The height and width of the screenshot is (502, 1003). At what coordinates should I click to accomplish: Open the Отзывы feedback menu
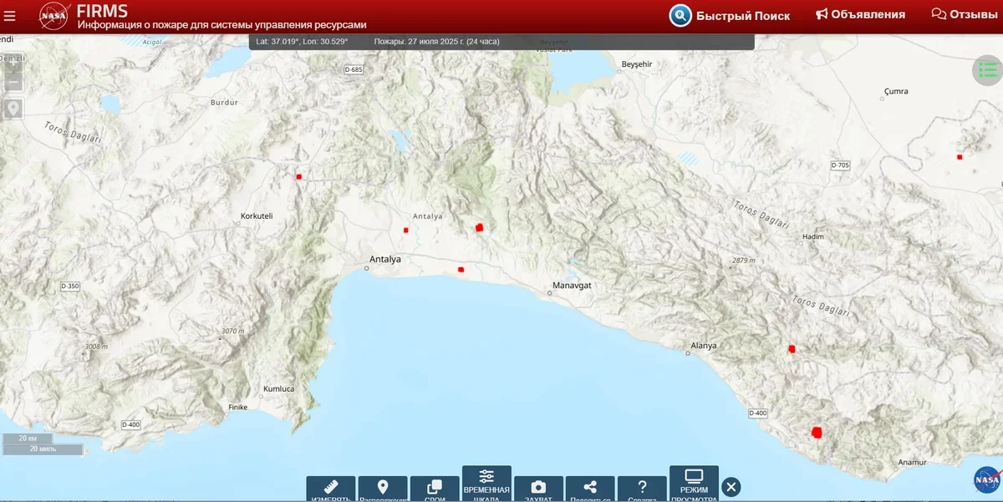coord(966,14)
